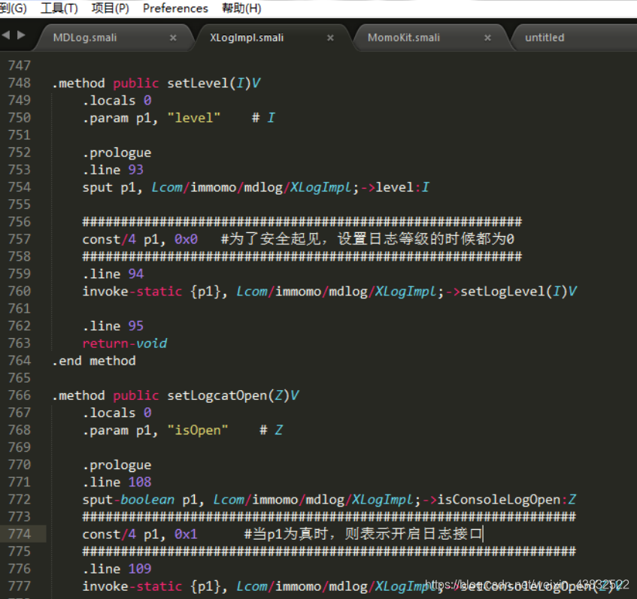The image size is (637, 599).
Task: Click isConsoleLogOpen:Z on line 772
Action: [x=507, y=500]
